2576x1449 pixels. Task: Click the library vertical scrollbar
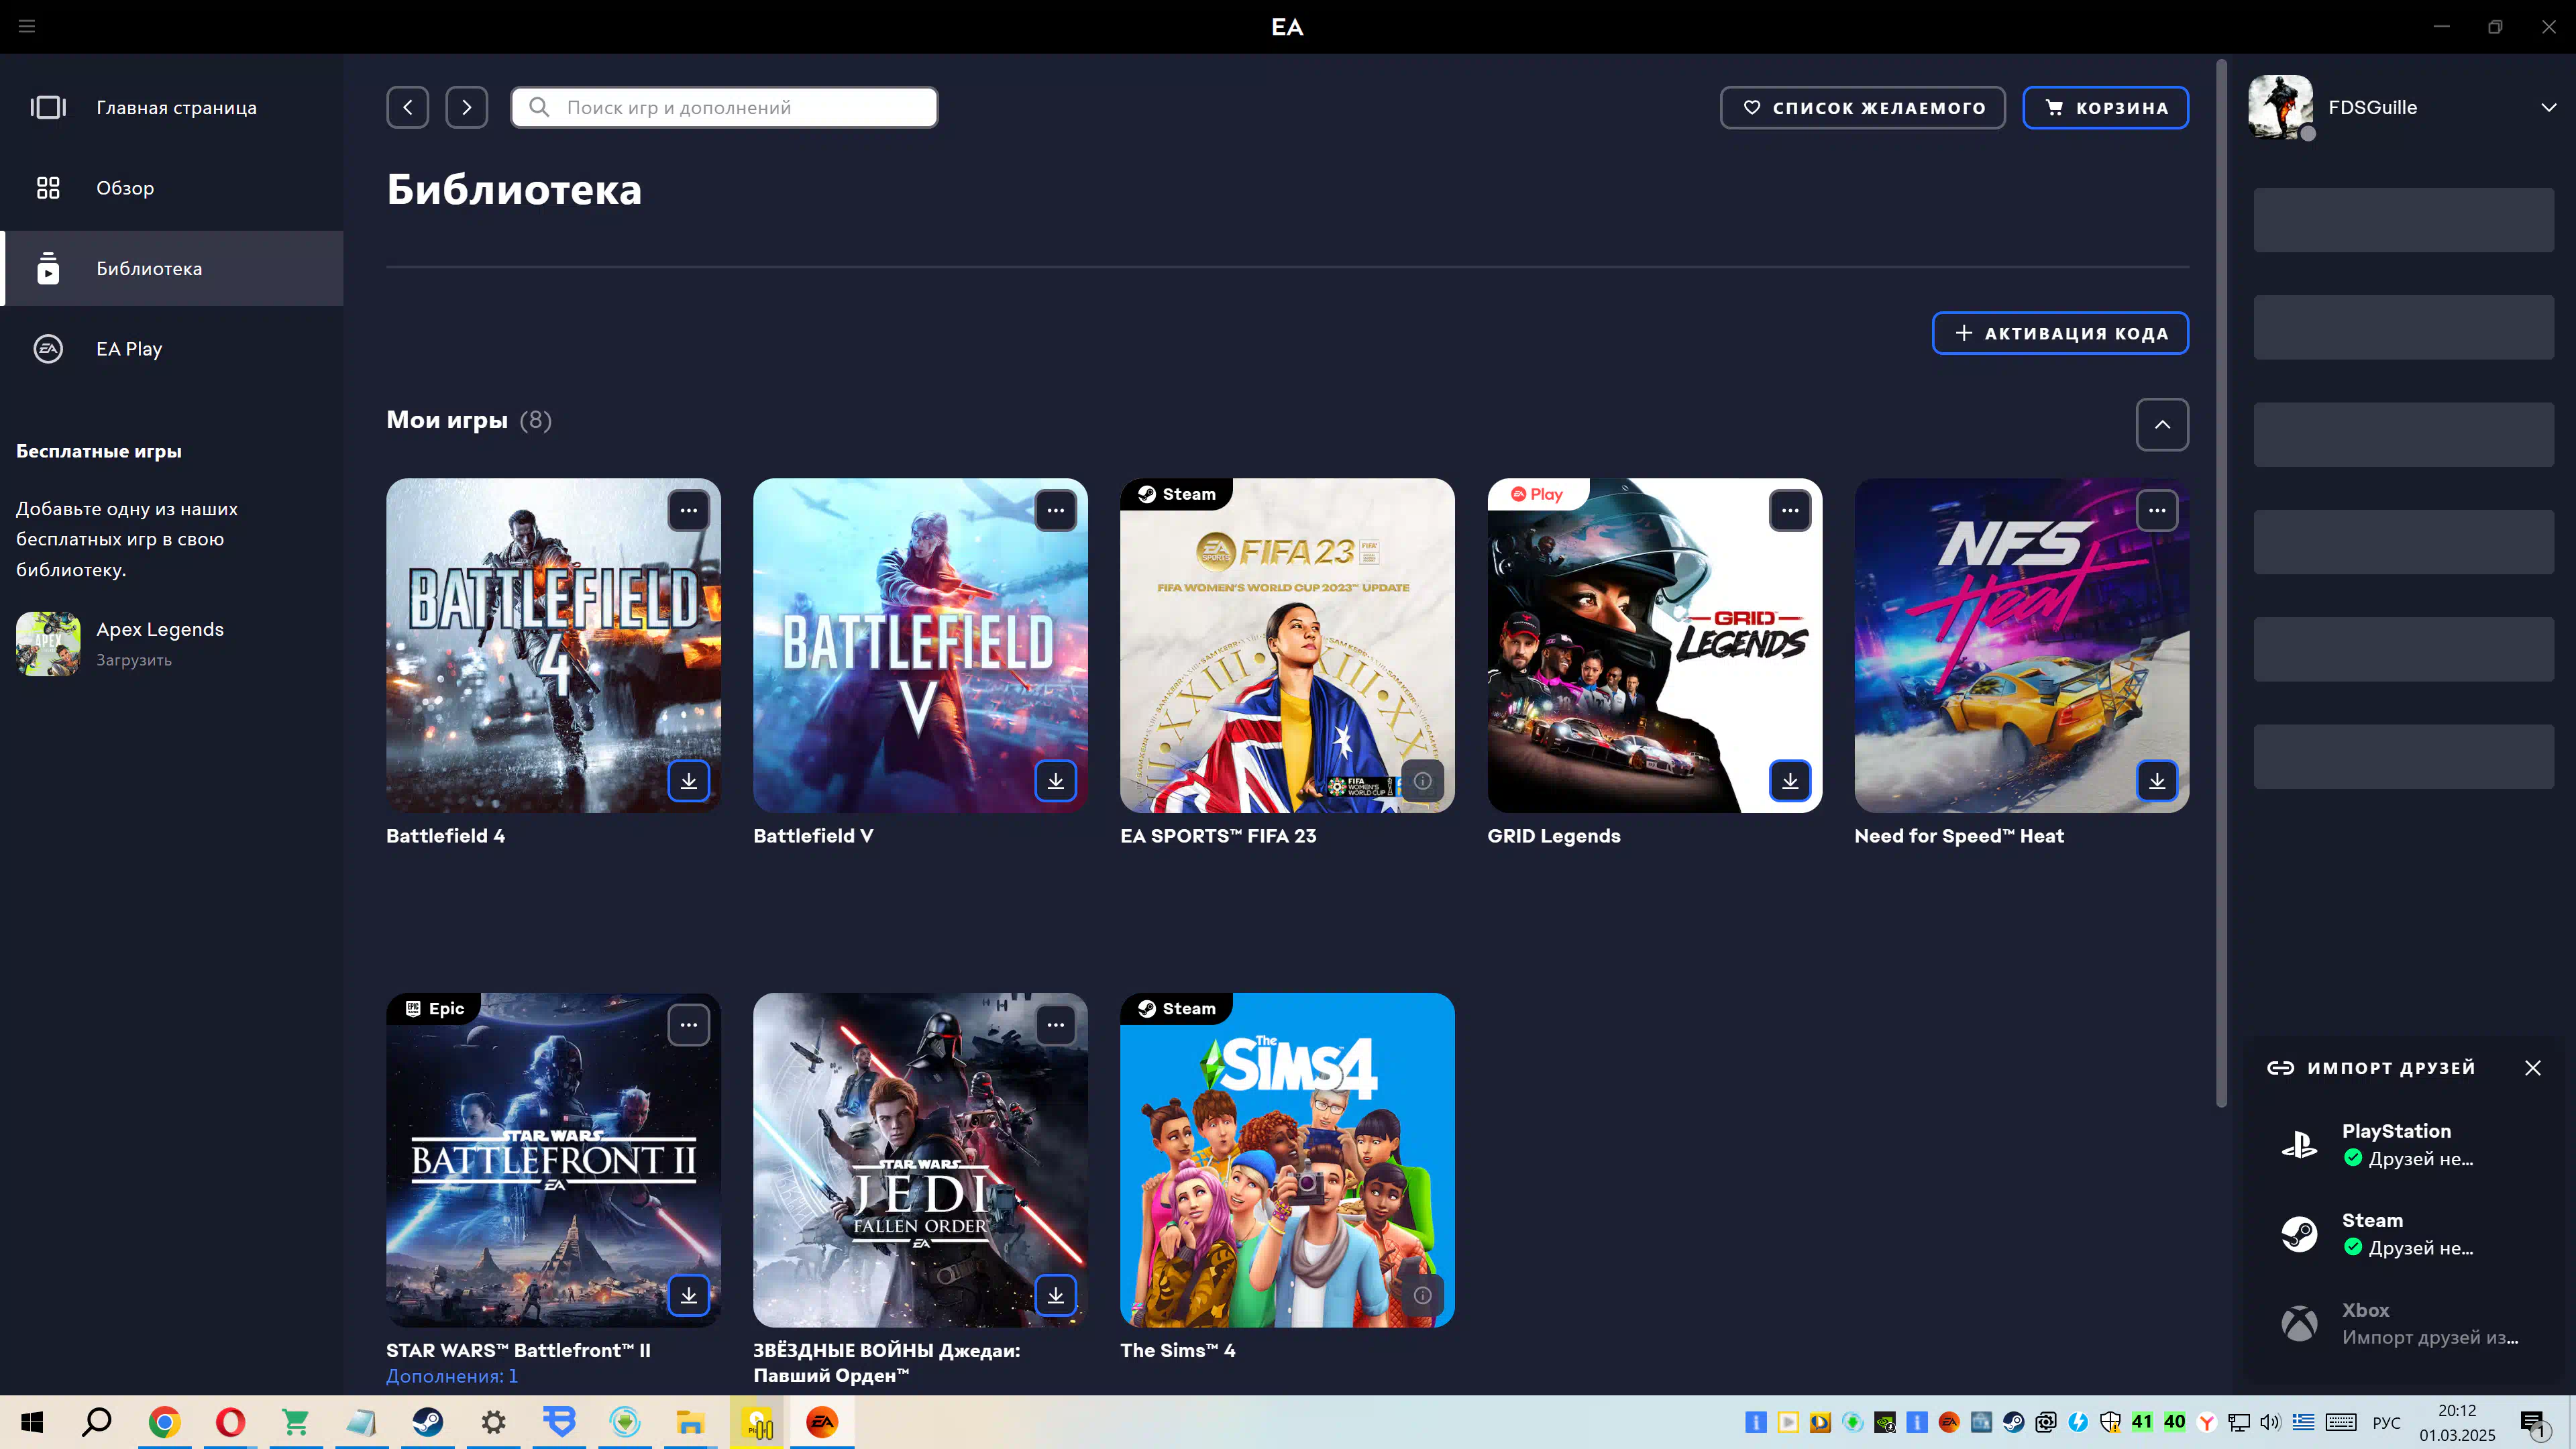click(x=2221, y=583)
